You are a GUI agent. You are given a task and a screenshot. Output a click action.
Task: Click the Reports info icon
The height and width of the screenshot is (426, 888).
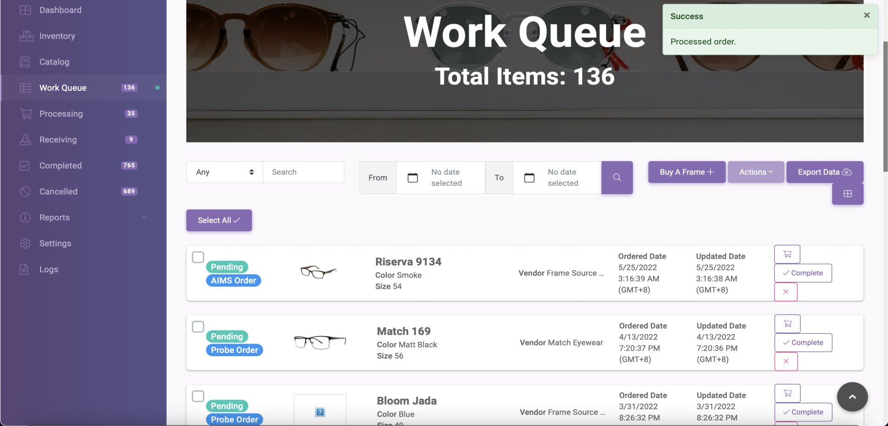[25, 217]
